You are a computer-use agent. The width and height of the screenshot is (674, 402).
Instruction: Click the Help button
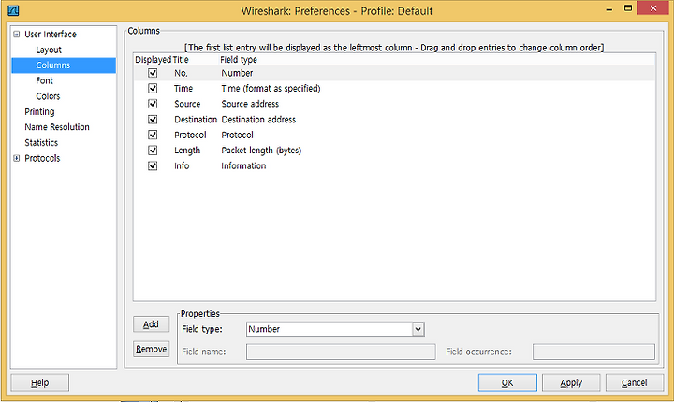click(39, 382)
